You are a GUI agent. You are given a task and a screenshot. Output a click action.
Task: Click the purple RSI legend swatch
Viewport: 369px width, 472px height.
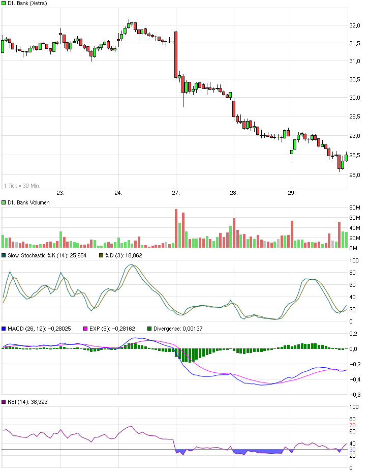[4, 402]
